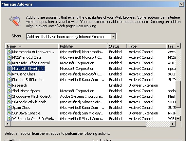Sort add-ons by Publisher column

click(x=83, y=46)
